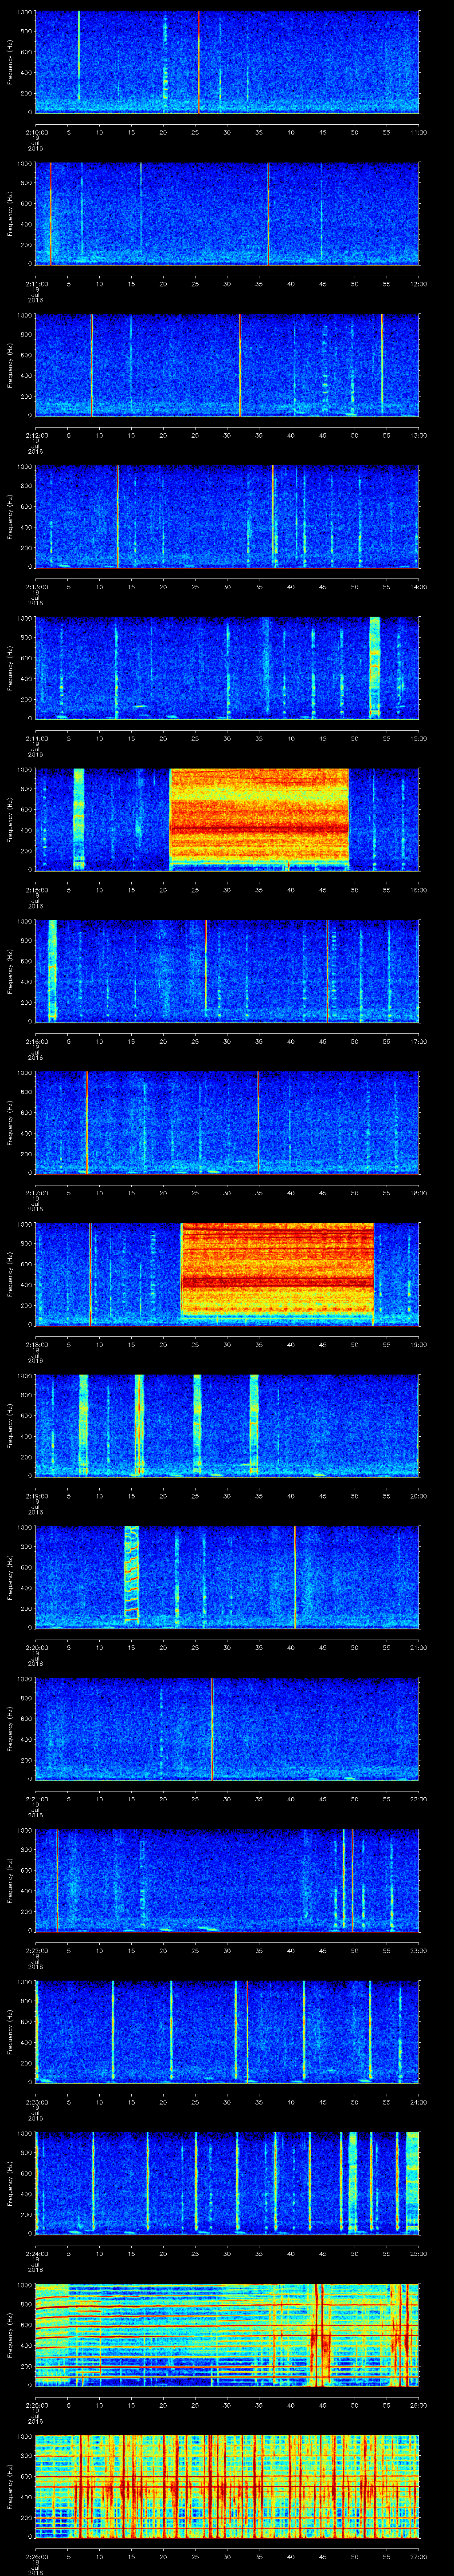Click the 22:00 end time label
The width and height of the screenshot is (454, 2576).
click(x=418, y=1799)
